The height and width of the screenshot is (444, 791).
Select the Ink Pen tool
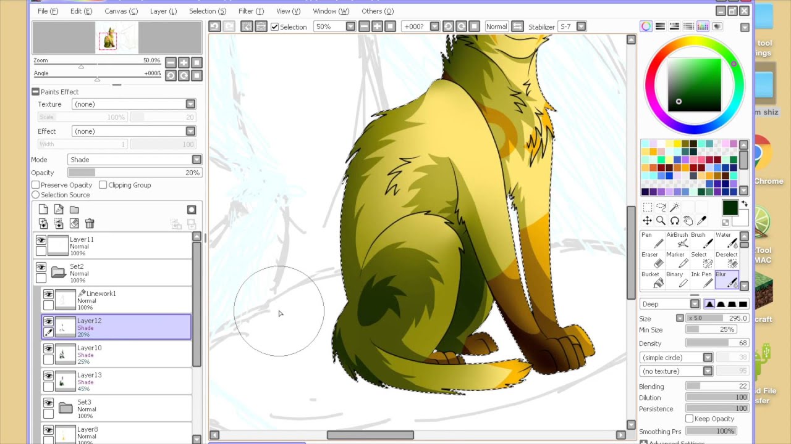701,280
